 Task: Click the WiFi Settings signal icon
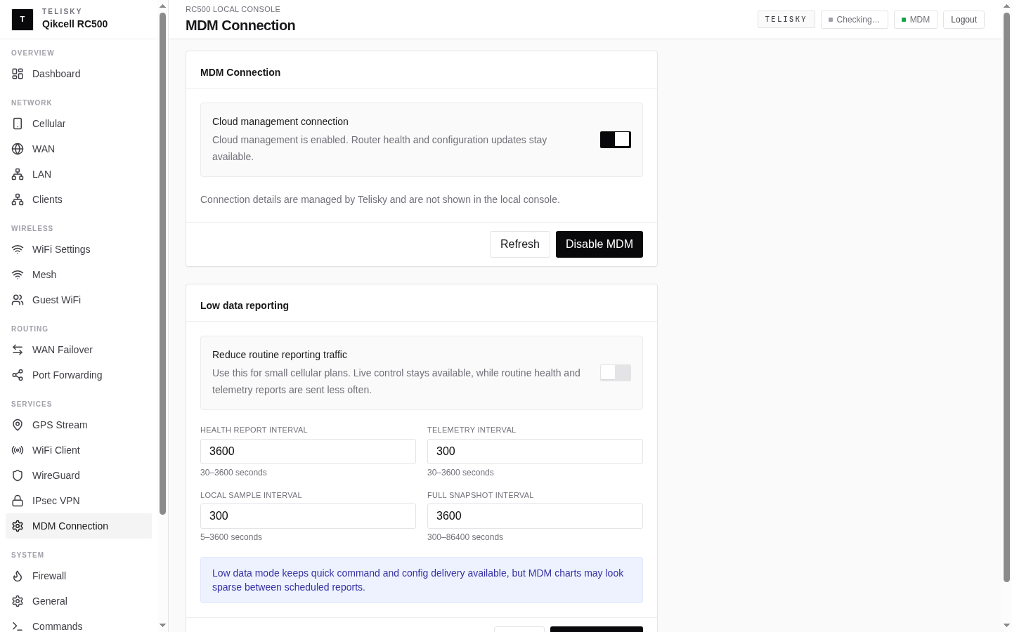(x=18, y=249)
